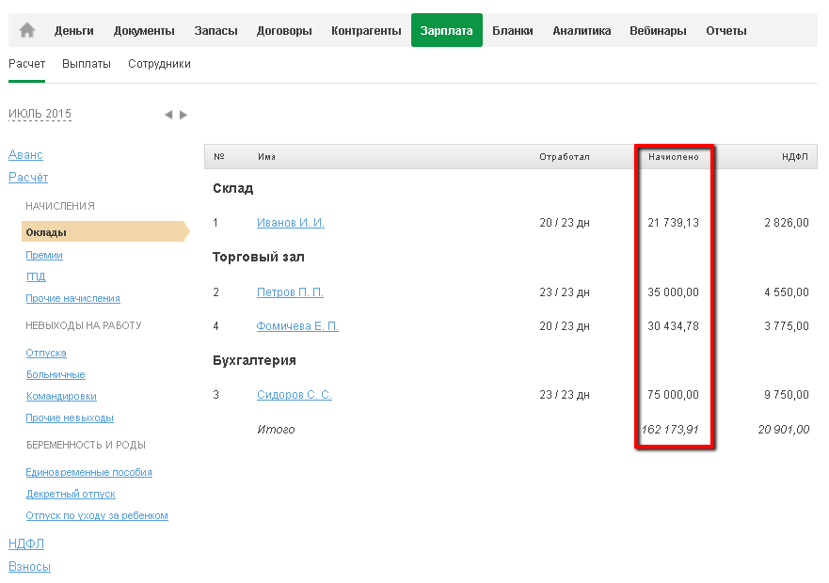Click the Бухгалтерия department heading
The image size is (829, 583).
[254, 360]
